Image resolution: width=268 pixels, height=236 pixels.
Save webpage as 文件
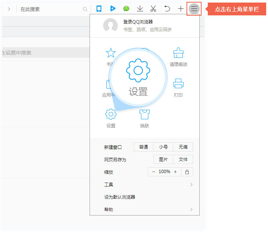(x=183, y=159)
